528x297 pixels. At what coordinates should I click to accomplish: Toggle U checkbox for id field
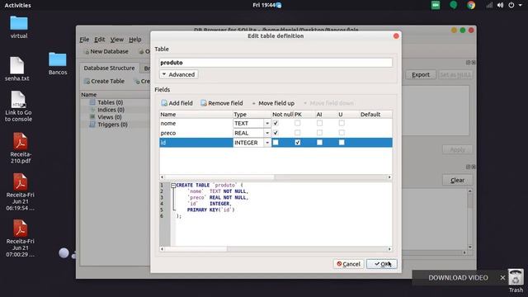pos(342,143)
